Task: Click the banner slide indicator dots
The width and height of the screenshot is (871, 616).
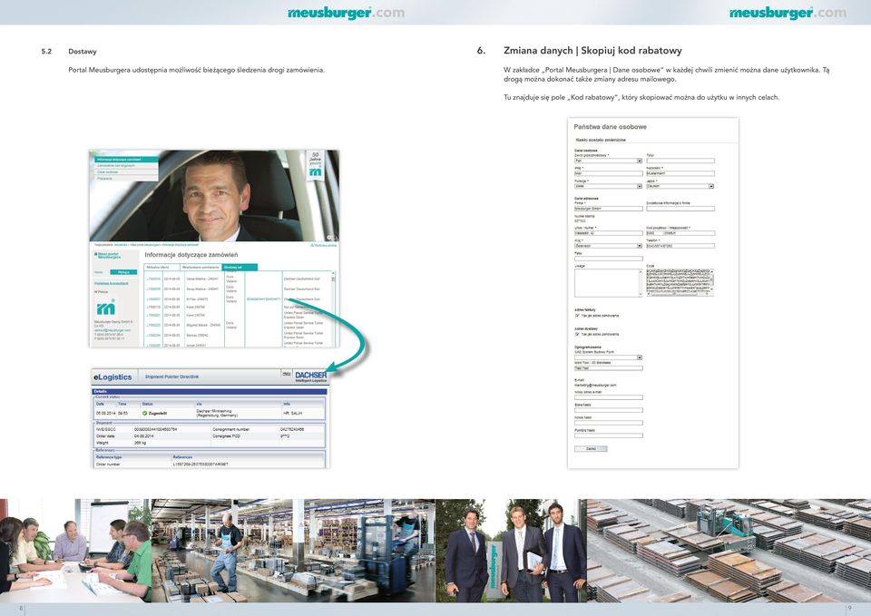Action: [x=330, y=237]
